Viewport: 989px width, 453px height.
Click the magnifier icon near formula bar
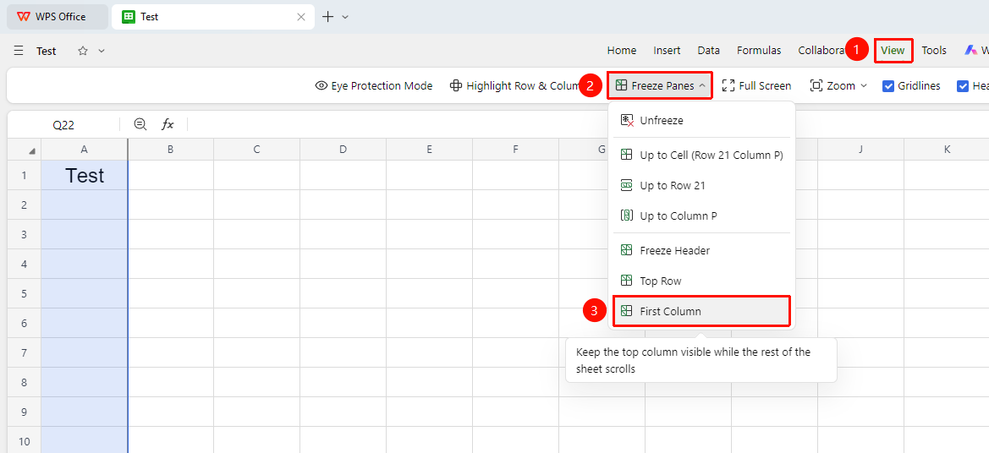pyautogui.click(x=140, y=124)
